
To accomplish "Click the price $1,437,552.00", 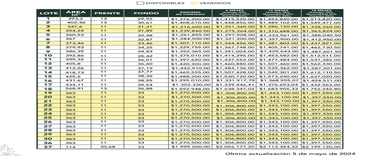I will 235,59.
